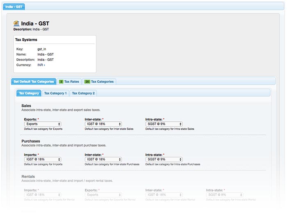Open the Purchases Inter-state dropdown
Image resolution: width=287 pixels, height=222 pixels.
click(103, 160)
